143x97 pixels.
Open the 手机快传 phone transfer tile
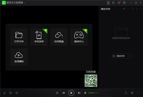39,37
